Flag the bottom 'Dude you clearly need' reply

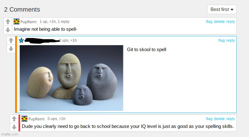209,119
